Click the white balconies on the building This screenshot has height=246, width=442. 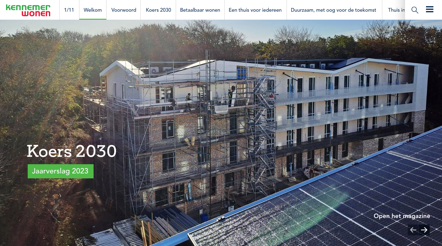pos(342,105)
